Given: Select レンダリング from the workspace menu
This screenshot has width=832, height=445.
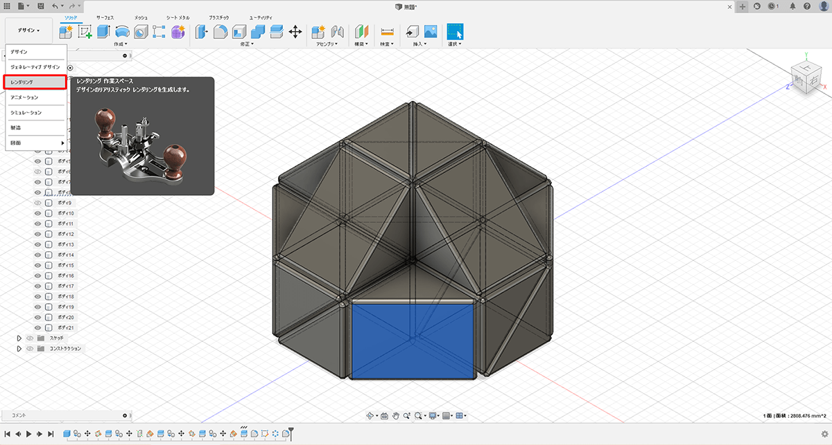Looking at the screenshot, I should pyautogui.click(x=35, y=82).
